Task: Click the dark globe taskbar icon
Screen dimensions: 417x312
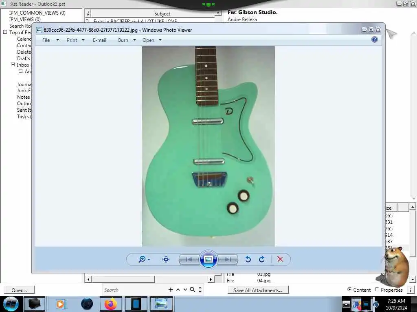Action: 87,304
